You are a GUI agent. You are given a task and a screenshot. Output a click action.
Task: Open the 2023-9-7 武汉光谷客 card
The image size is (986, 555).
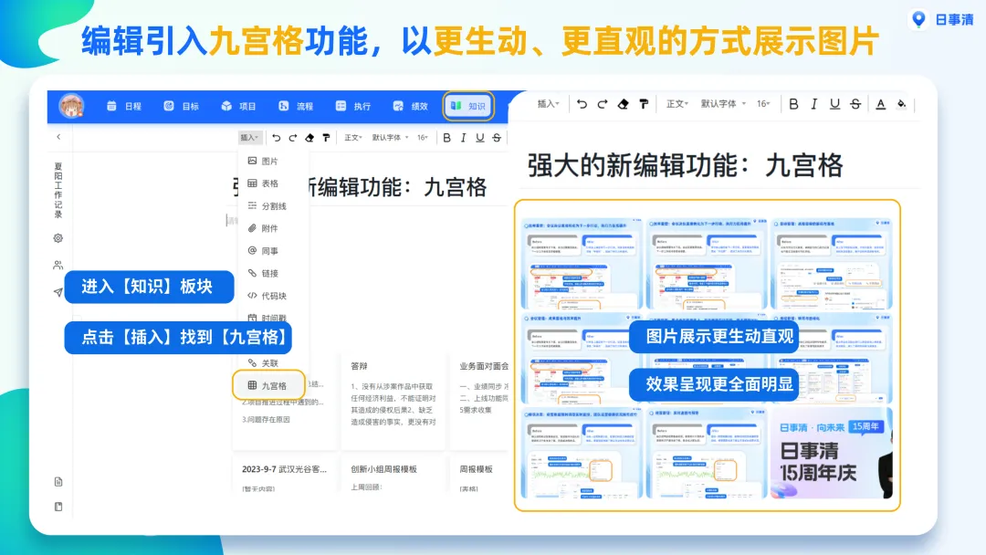click(284, 476)
